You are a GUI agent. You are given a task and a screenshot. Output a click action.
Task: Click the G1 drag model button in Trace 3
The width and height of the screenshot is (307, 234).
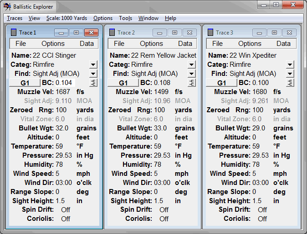click(x=222, y=83)
